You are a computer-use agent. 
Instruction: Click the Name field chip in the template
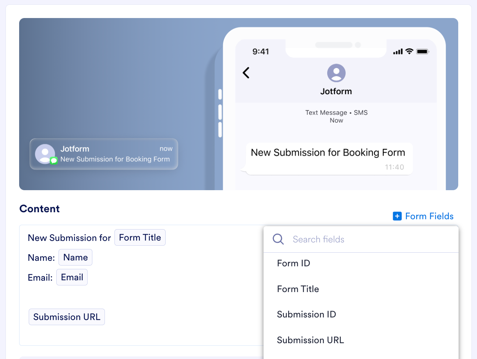coord(75,257)
